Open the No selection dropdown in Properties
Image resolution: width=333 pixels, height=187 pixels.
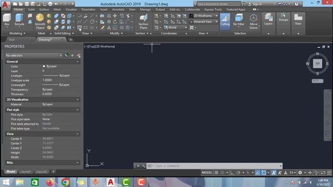(x=34, y=56)
